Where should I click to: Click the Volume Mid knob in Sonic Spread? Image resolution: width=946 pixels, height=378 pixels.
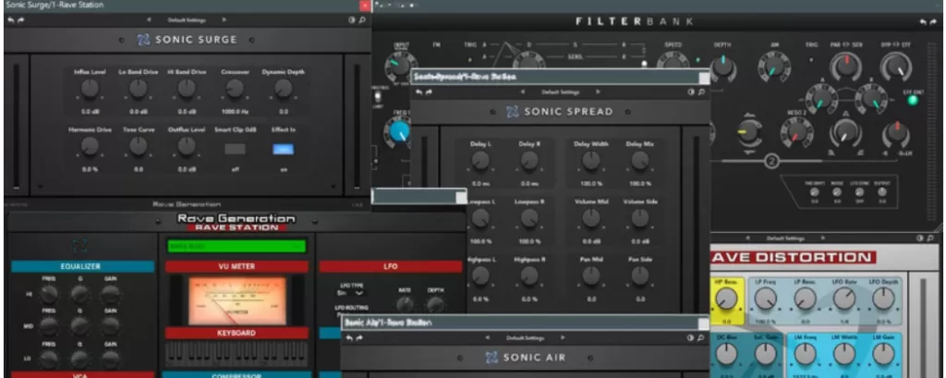591,218
